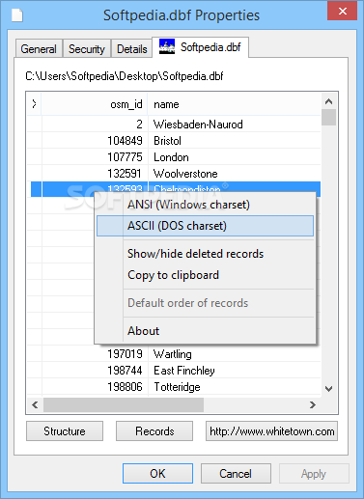Click the right horizontal scrollbar arrow
This screenshot has width=364, height=499.
(x=313, y=404)
